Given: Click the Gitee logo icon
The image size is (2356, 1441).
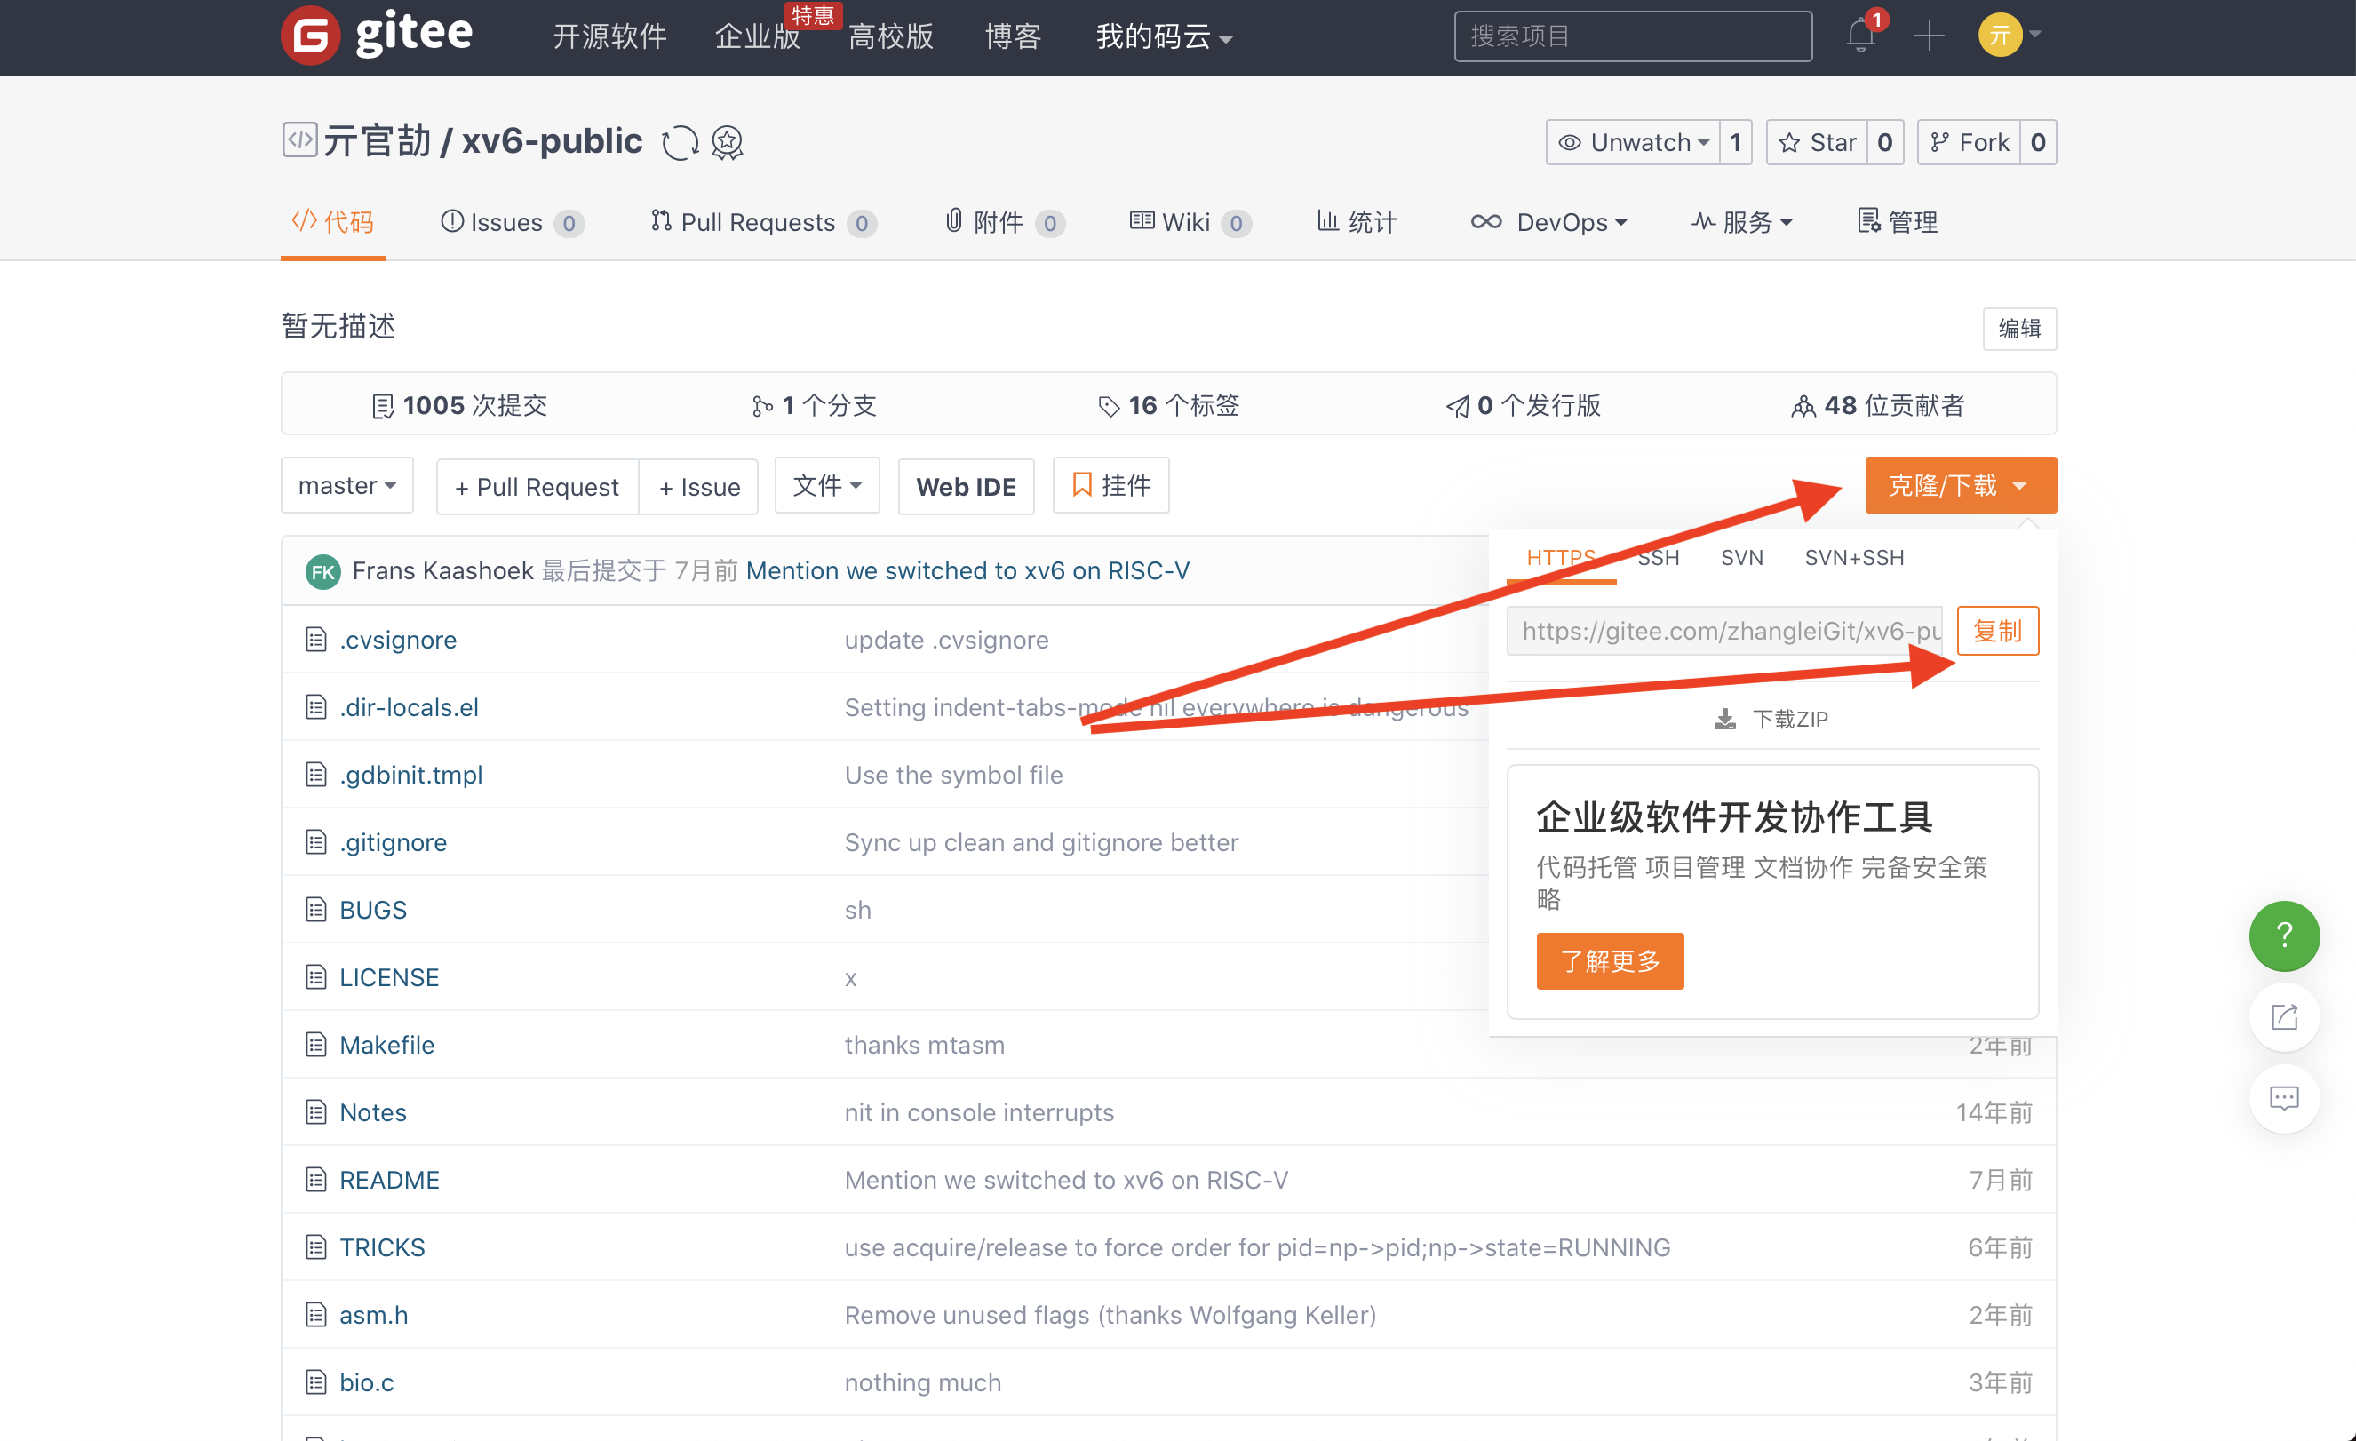Looking at the screenshot, I should click(x=310, y=36).
